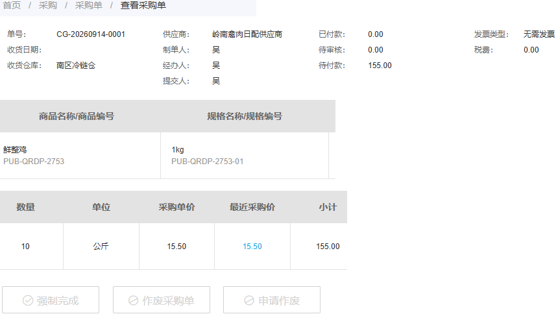The height and width of the screenshot is (314, 558).
Task: Open the 采购单 breadcrumb link
Action: pos(89,5)
